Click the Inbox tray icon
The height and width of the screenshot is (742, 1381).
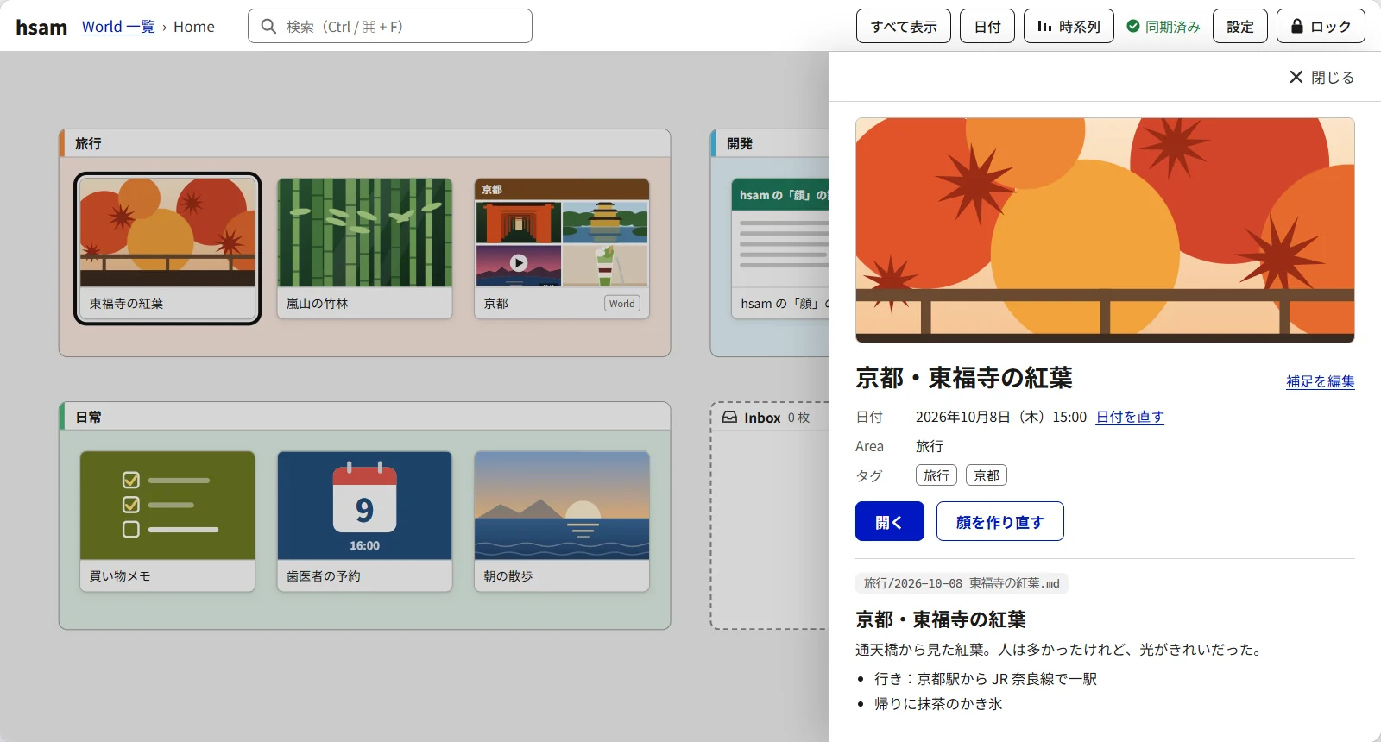pos(729,418)
